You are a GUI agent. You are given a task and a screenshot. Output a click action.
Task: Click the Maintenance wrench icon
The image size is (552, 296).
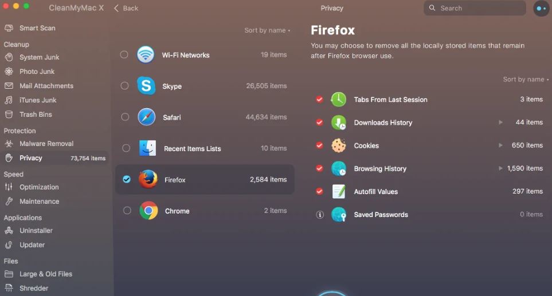click(9, 202)
